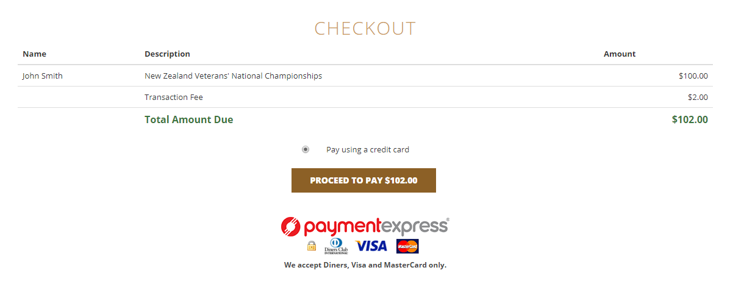Click the accepted cards notice text
This screenshot has height=284, width=730.
click(365, 265)
